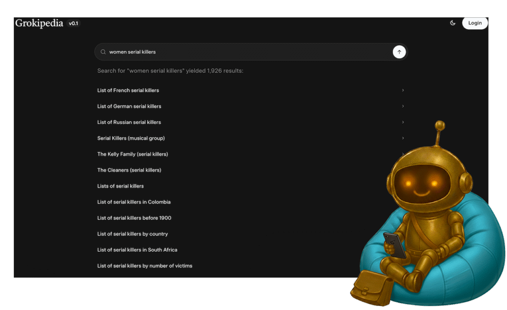Open List of serial killers in Colombia
Screen dimensions: 507x310
click(134, 202)
